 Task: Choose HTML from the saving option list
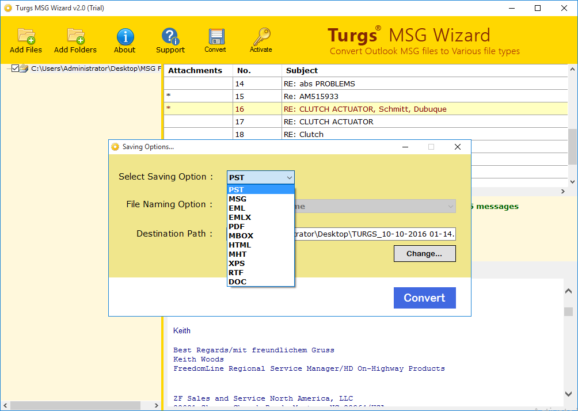click(261, 245)
